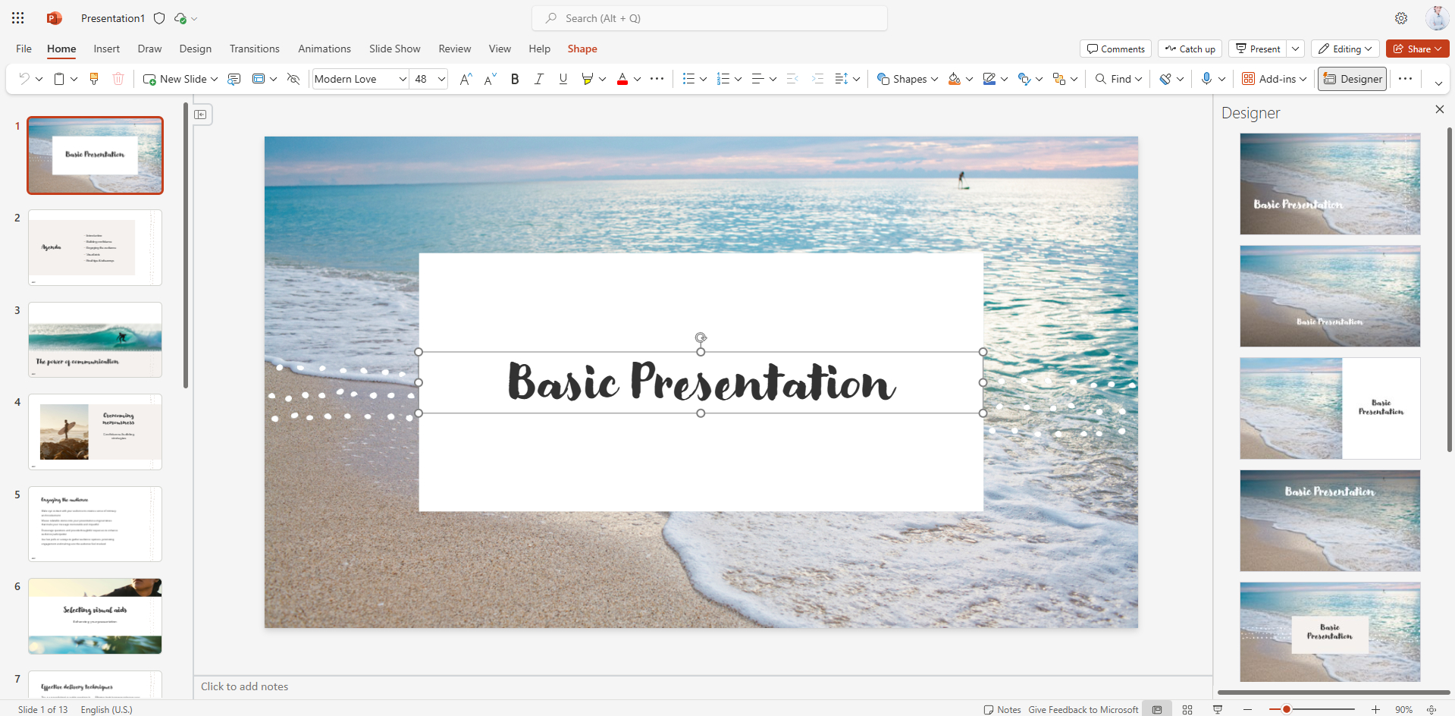
Task: Apply the shape outline pen color
Action: [989, 79]
